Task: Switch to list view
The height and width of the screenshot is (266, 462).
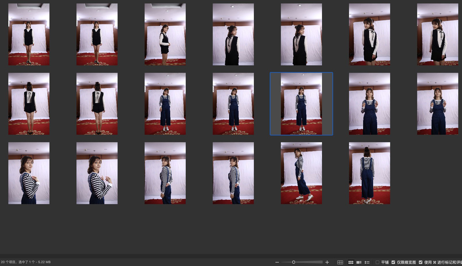Action: tap(367, 262)
